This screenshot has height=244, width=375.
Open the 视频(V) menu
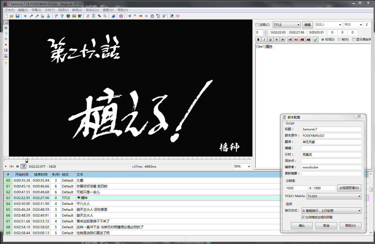click(x=63, y=10)
